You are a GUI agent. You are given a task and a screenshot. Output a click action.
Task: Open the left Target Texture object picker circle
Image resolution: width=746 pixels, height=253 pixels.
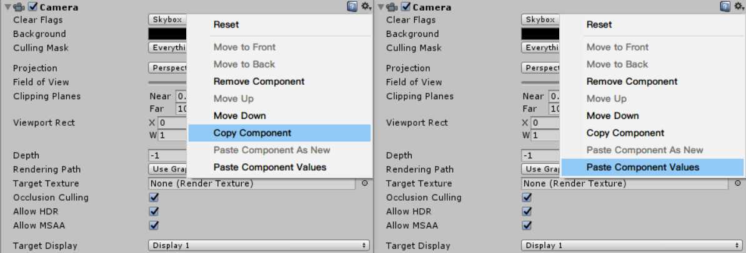point(365,183)
